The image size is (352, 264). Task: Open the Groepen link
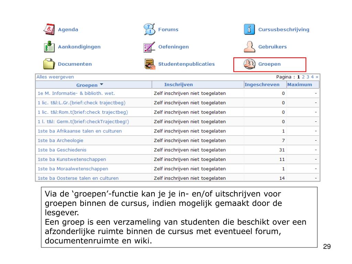pyautogui.click(x=269, y=64)
